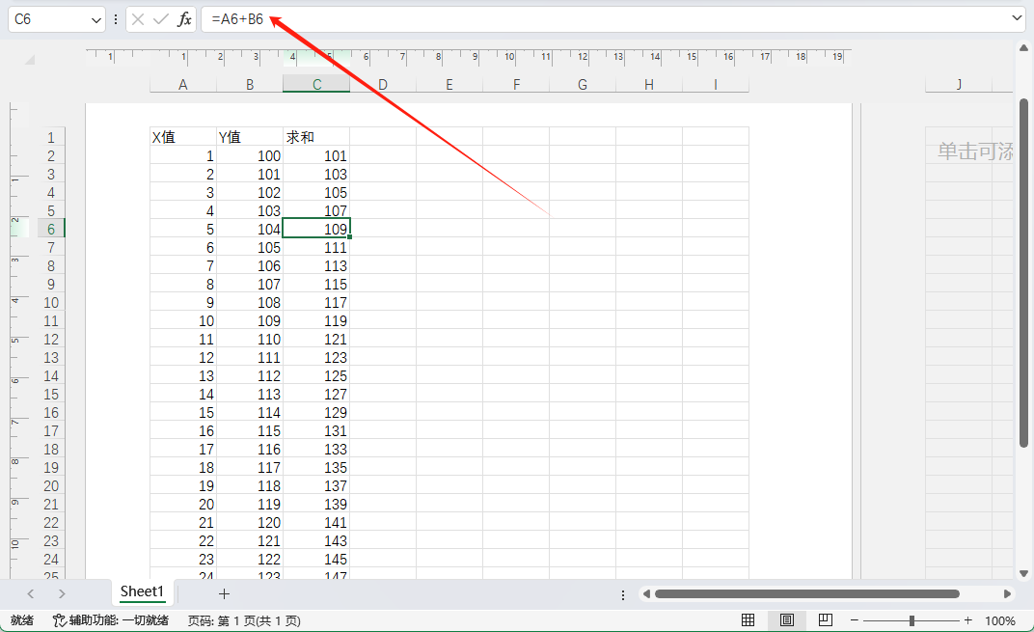Click the zoom slider handle
The height and width of the screenshot is (632, 1034).
[912, 620]
